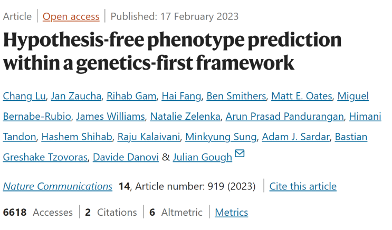
Task: Click the Cite this article link
Action: [x=303, y=186]
